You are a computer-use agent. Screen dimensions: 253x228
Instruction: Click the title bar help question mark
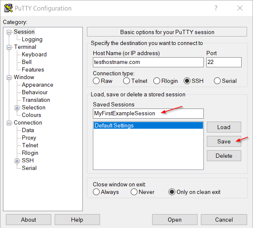coord(216,8)
